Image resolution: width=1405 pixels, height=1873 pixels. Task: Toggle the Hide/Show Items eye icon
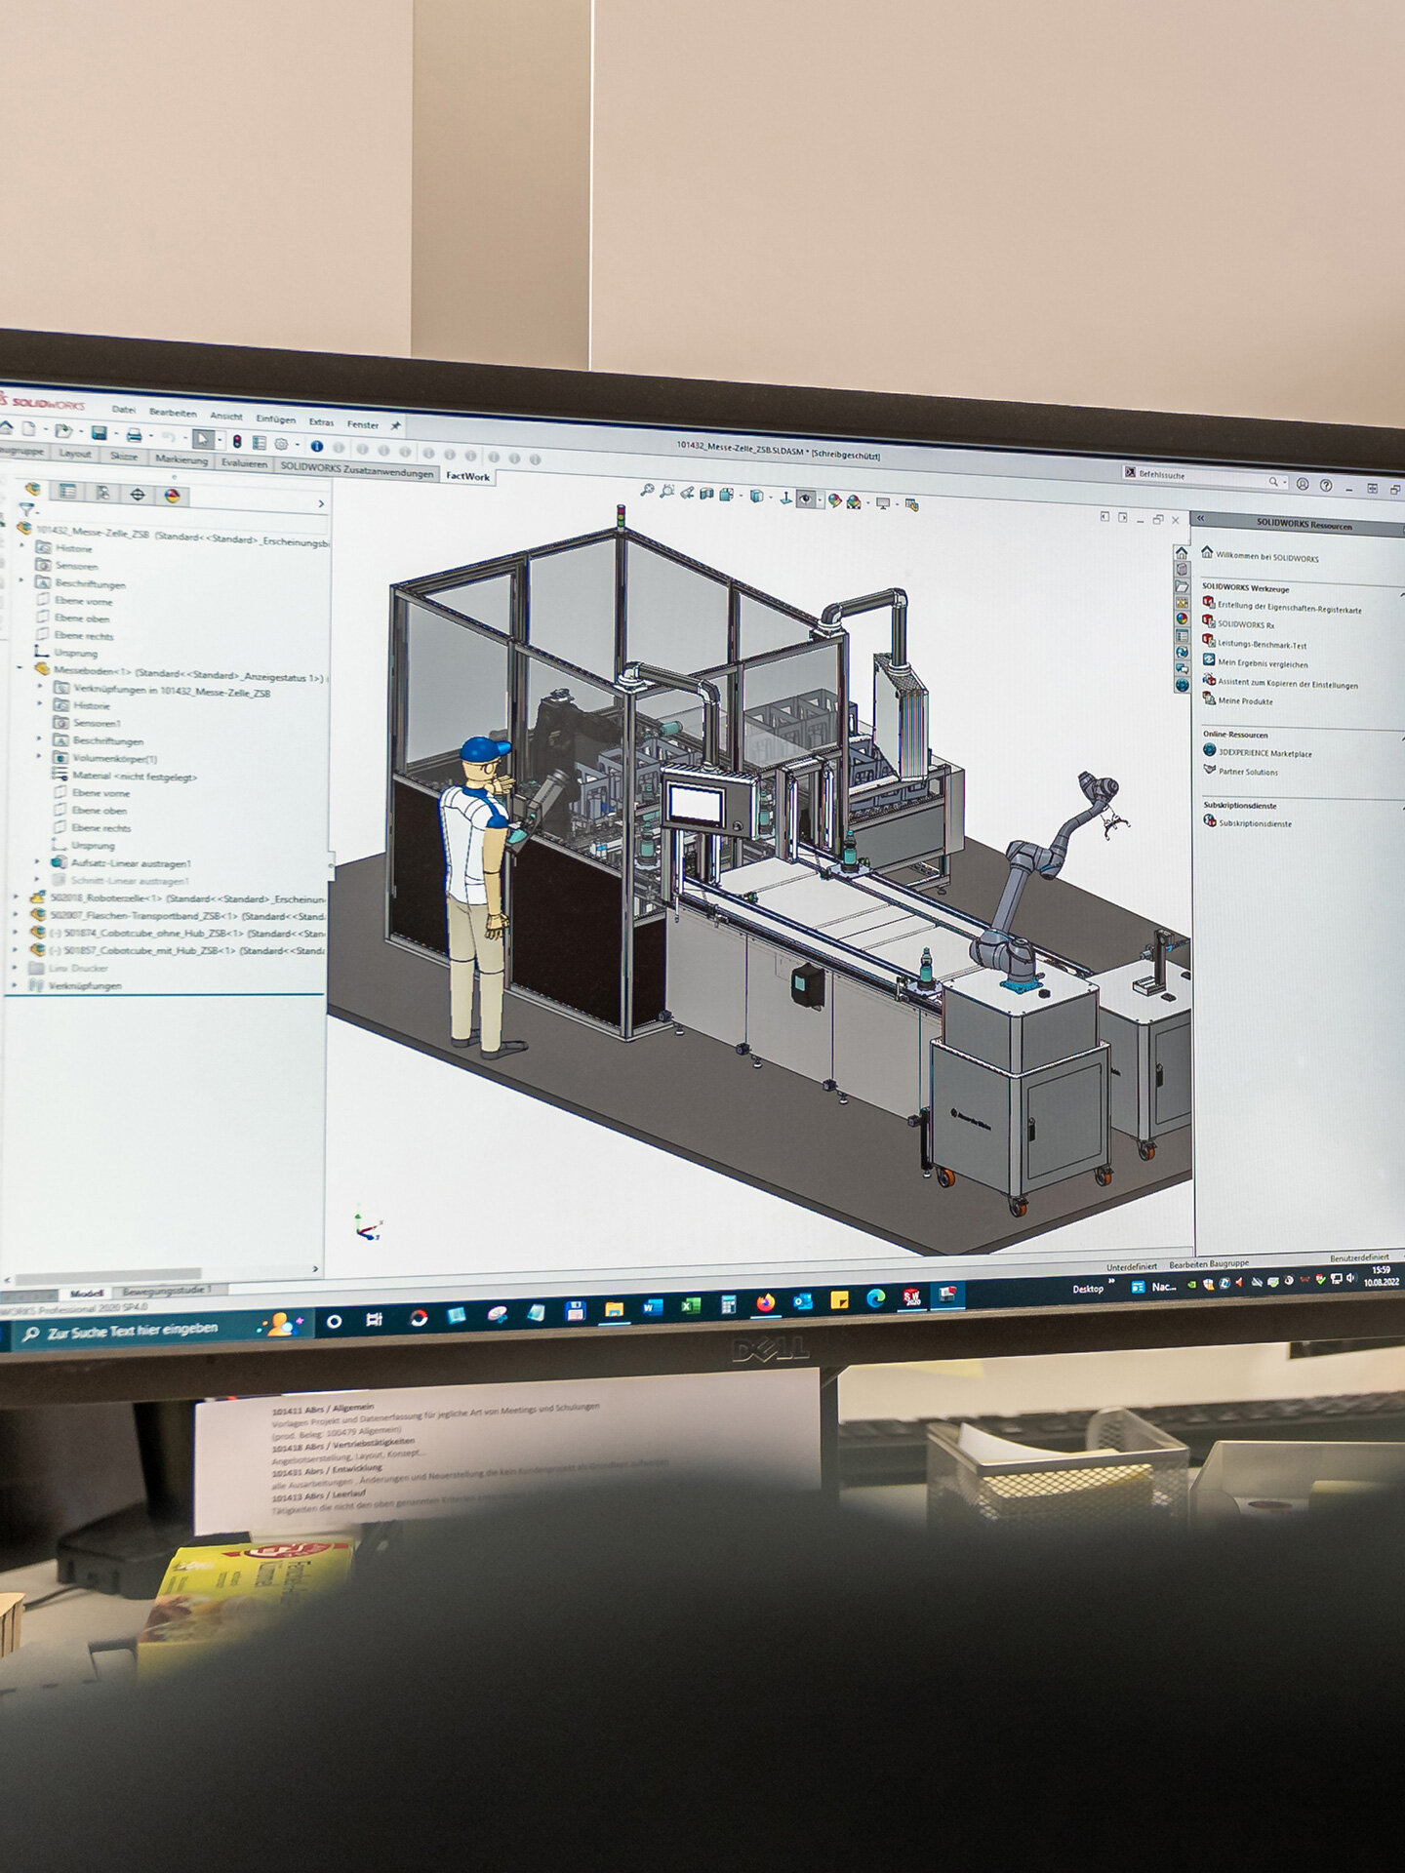806,499
